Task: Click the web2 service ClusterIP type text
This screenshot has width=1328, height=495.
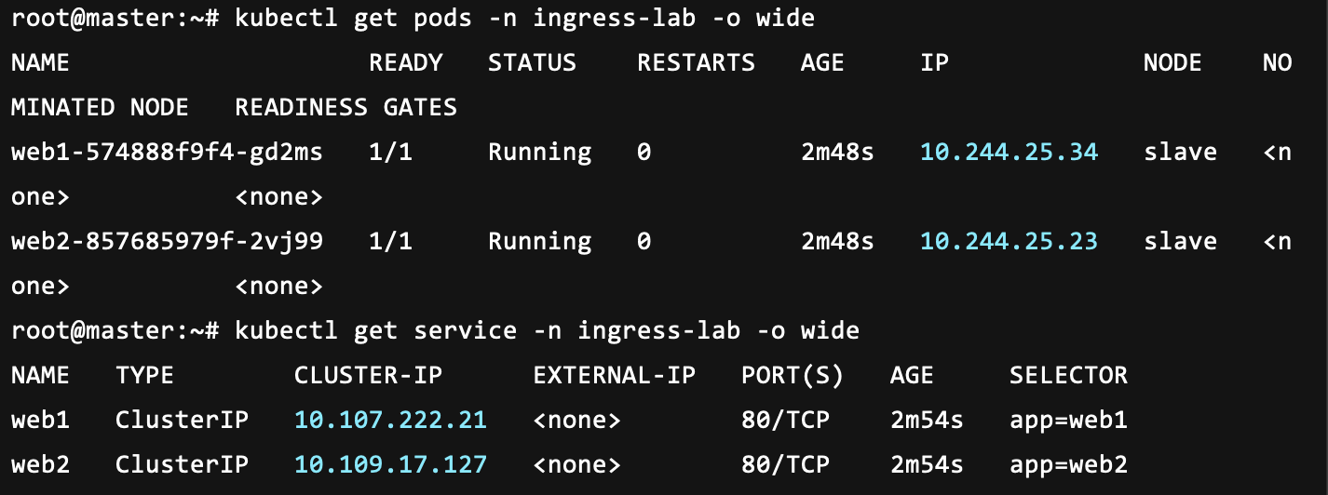Action: 182,463
